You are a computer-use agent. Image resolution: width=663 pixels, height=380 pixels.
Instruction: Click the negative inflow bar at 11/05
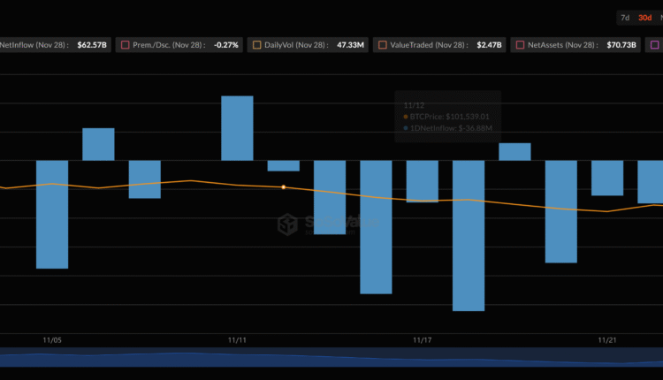[x=52, y=214]
